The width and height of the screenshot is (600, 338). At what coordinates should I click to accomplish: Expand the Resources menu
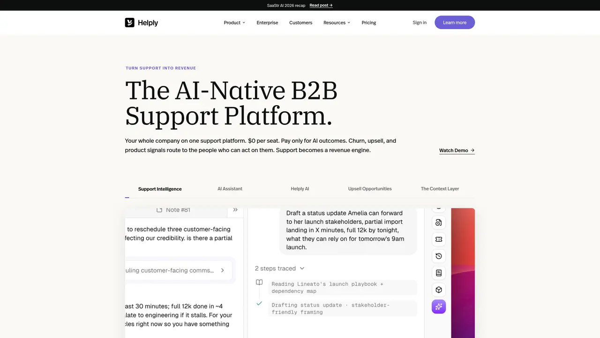tap(337, 23)
